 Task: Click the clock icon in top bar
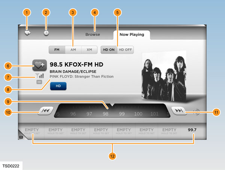pos(46,33)
